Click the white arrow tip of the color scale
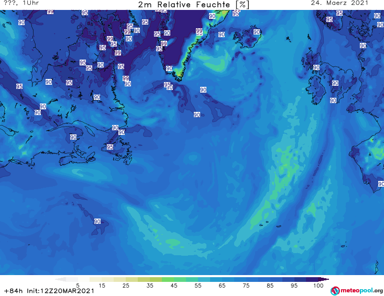The width and height of the screenshot is (384, 296). (x=60, y=279)
